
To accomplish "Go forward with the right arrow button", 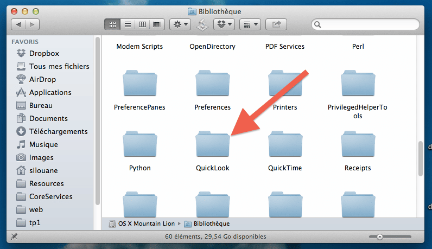I will coord(32,24).
